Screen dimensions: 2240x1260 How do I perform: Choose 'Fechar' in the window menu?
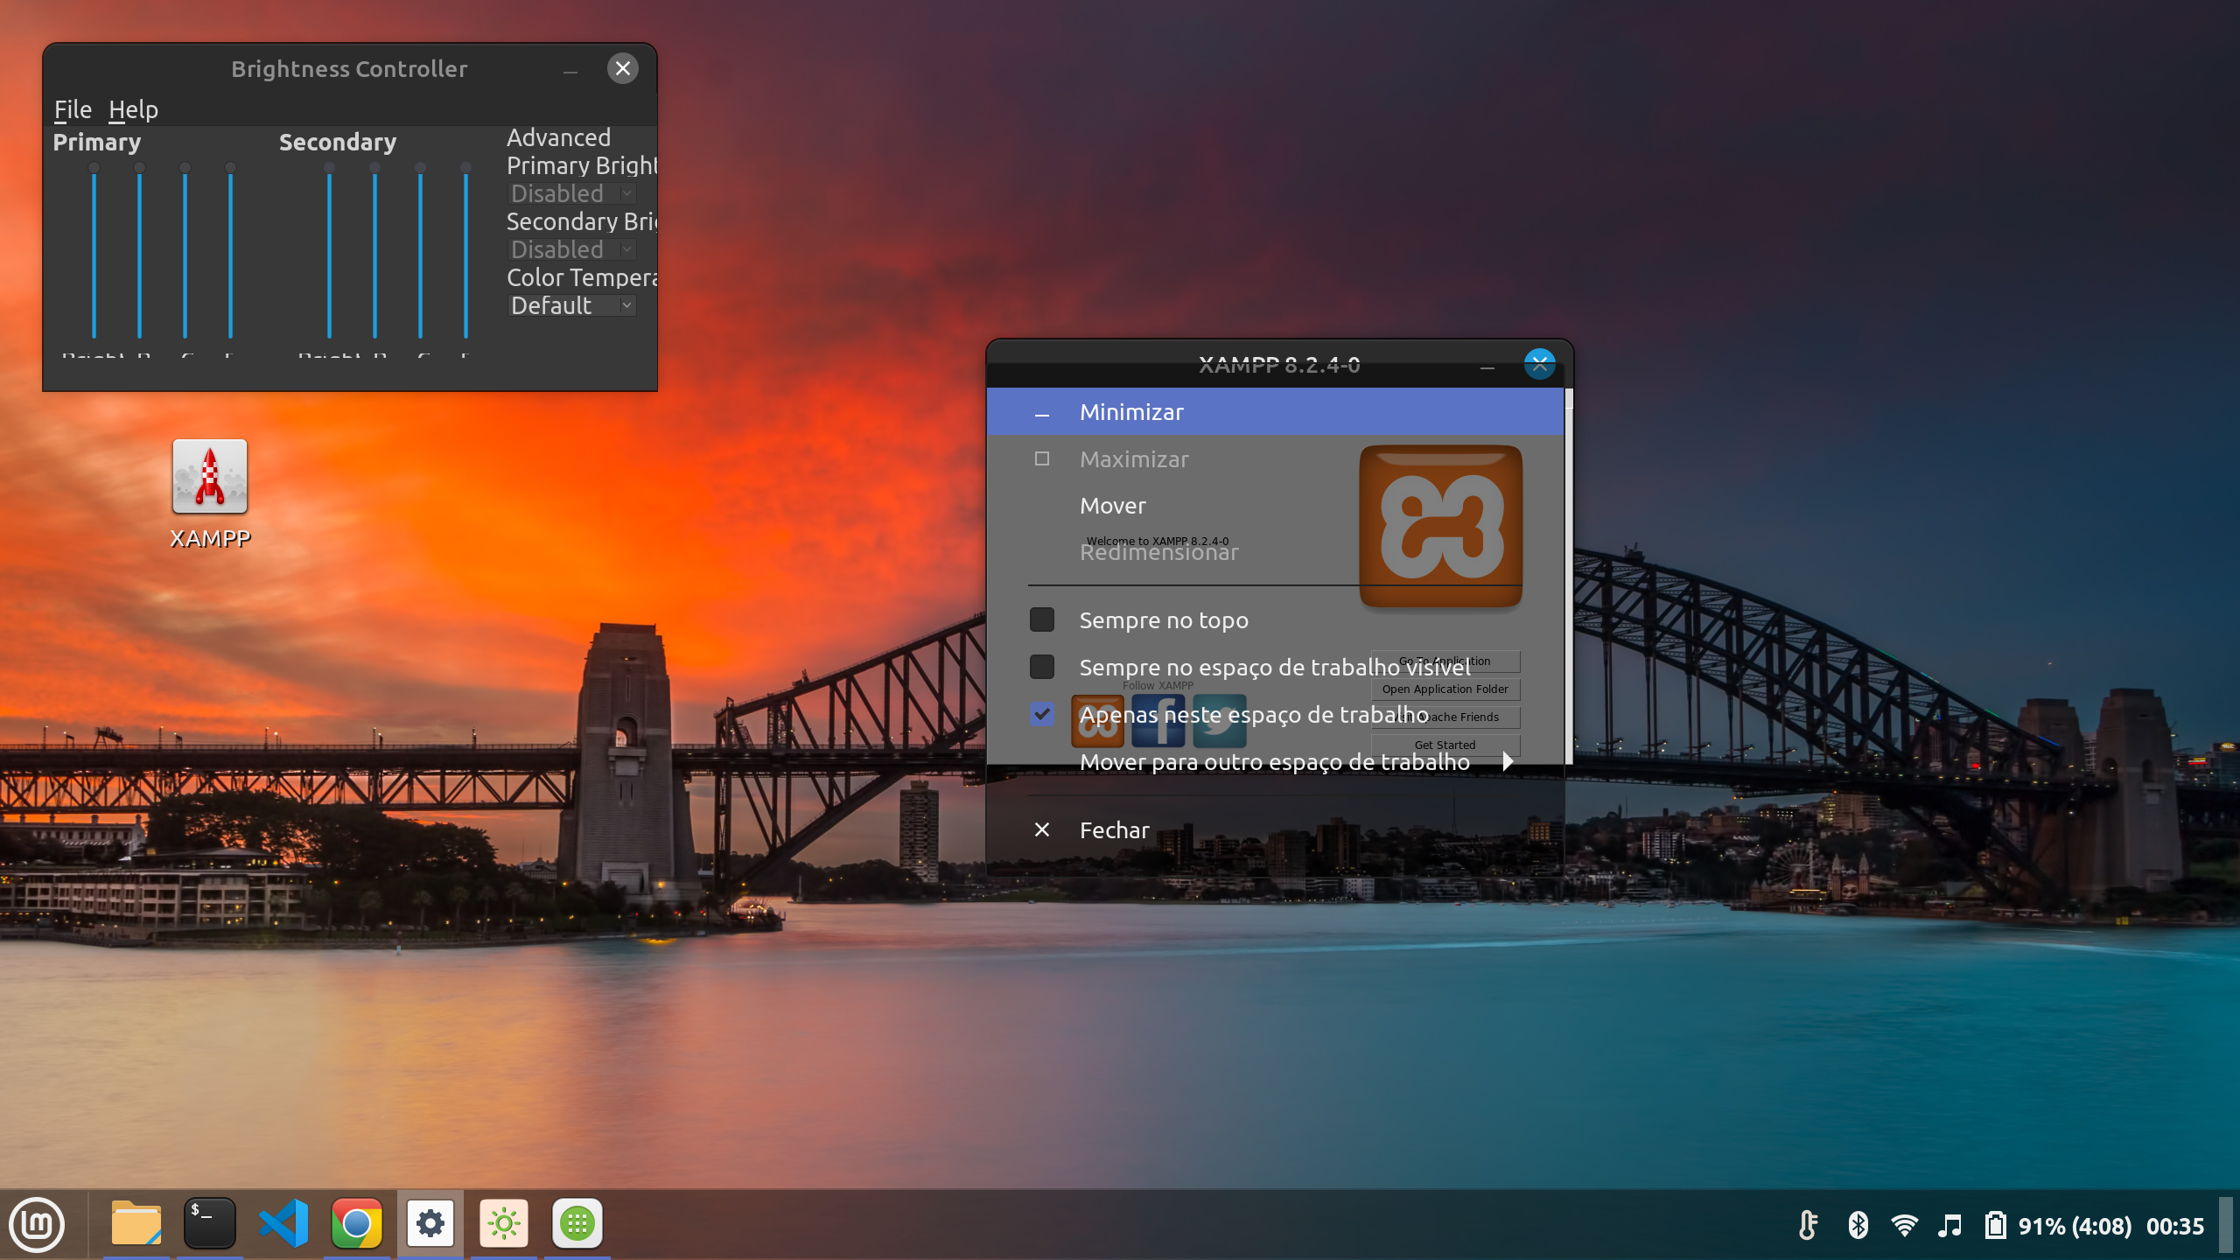[1275, 829]
